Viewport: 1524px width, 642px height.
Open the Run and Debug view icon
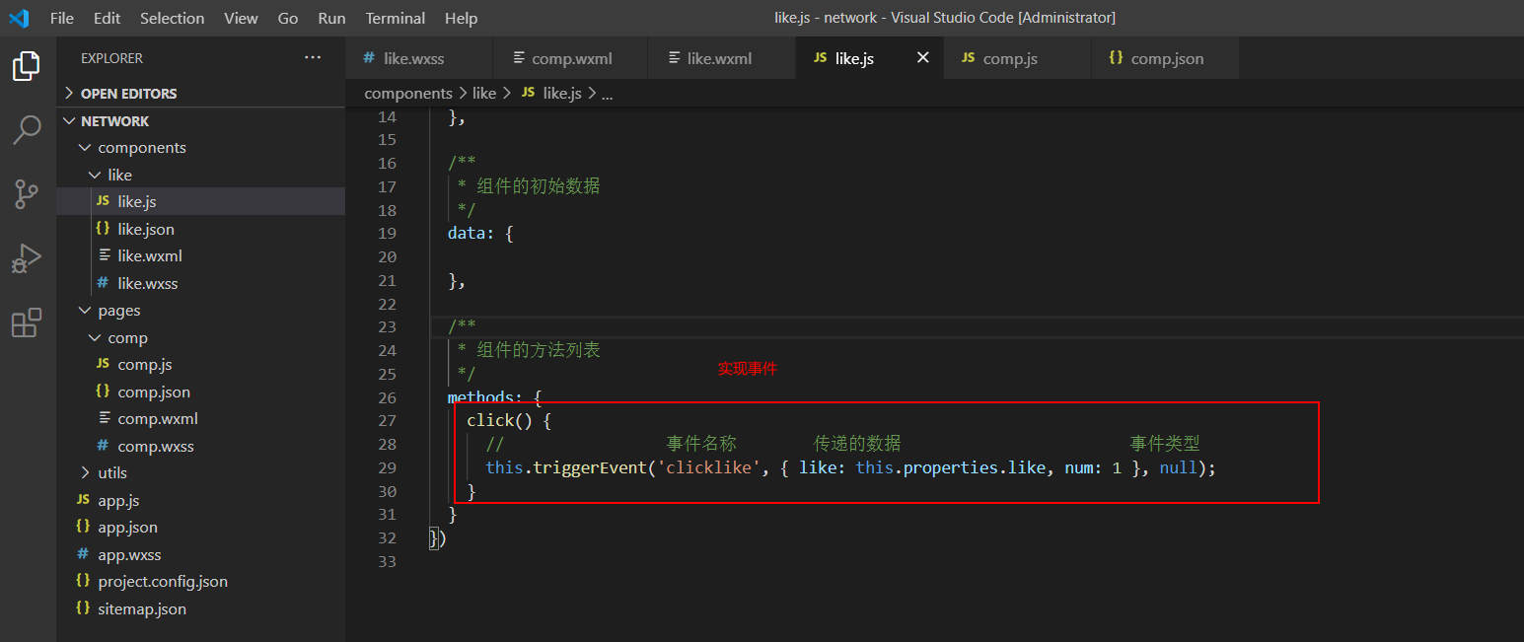27,259
